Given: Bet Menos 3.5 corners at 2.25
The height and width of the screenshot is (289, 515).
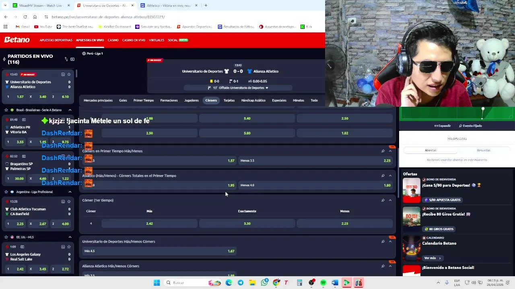Looking at the screenshot, I should pos(315,161).
